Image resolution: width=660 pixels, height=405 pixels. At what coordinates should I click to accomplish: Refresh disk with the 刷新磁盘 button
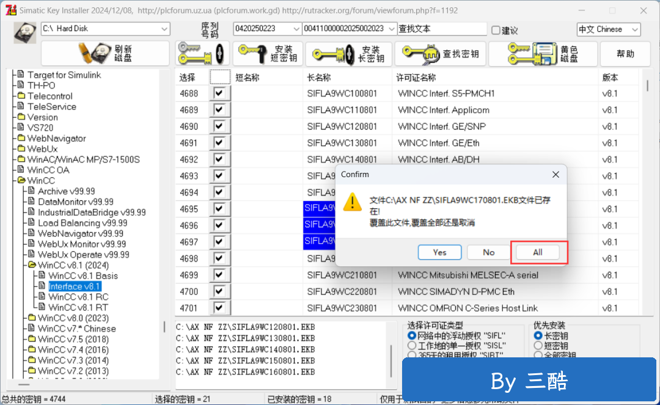coord(105,53)
